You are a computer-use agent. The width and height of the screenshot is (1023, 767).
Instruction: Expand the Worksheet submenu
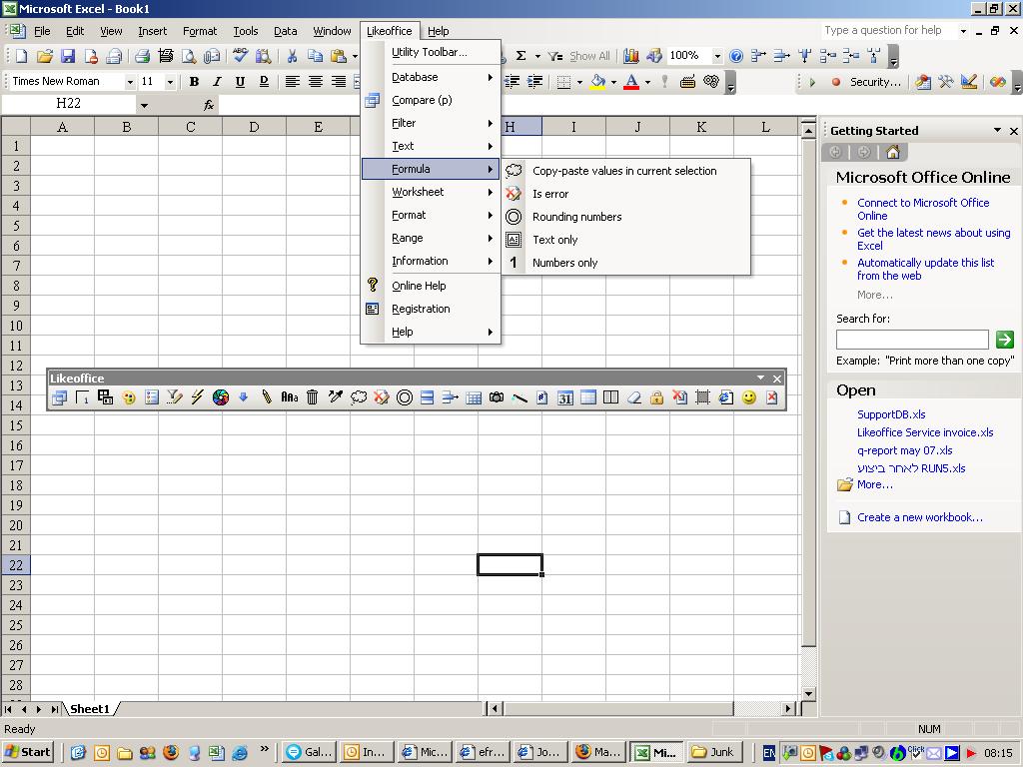[x=432, y=192]
